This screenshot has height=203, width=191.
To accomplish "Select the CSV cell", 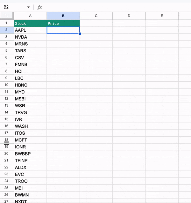I will pos(30,57).
